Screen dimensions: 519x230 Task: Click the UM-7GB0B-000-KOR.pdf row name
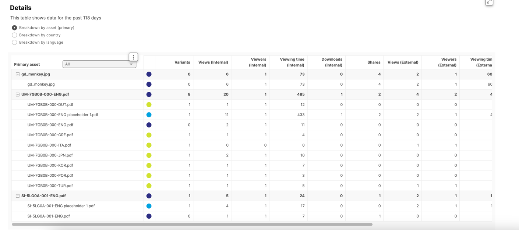(x=50, y=165)
